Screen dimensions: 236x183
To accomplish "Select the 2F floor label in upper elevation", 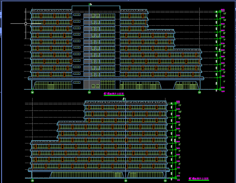I will [x=224, y=73].
